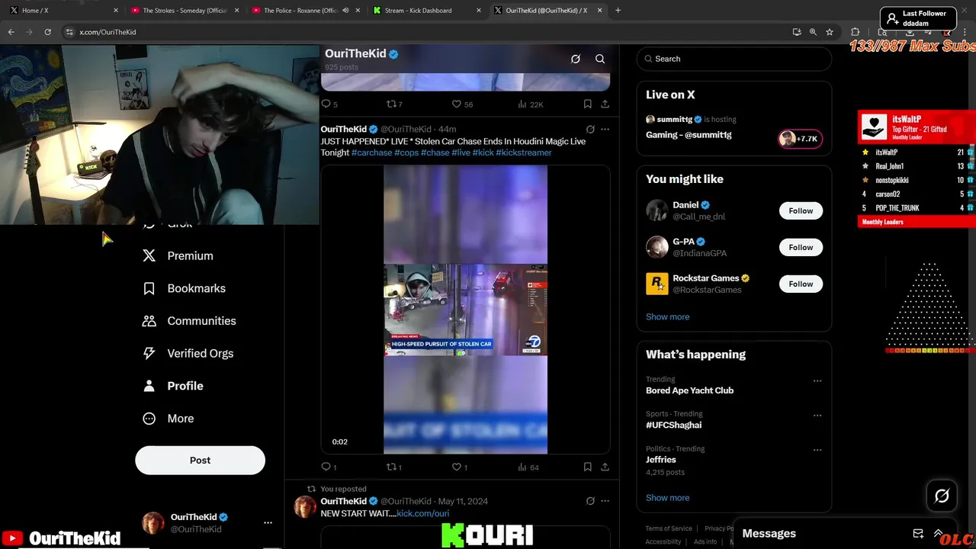Reply to the post with 5 replies
This screenshot has width=976, height=549.
[x=329, y=104]
